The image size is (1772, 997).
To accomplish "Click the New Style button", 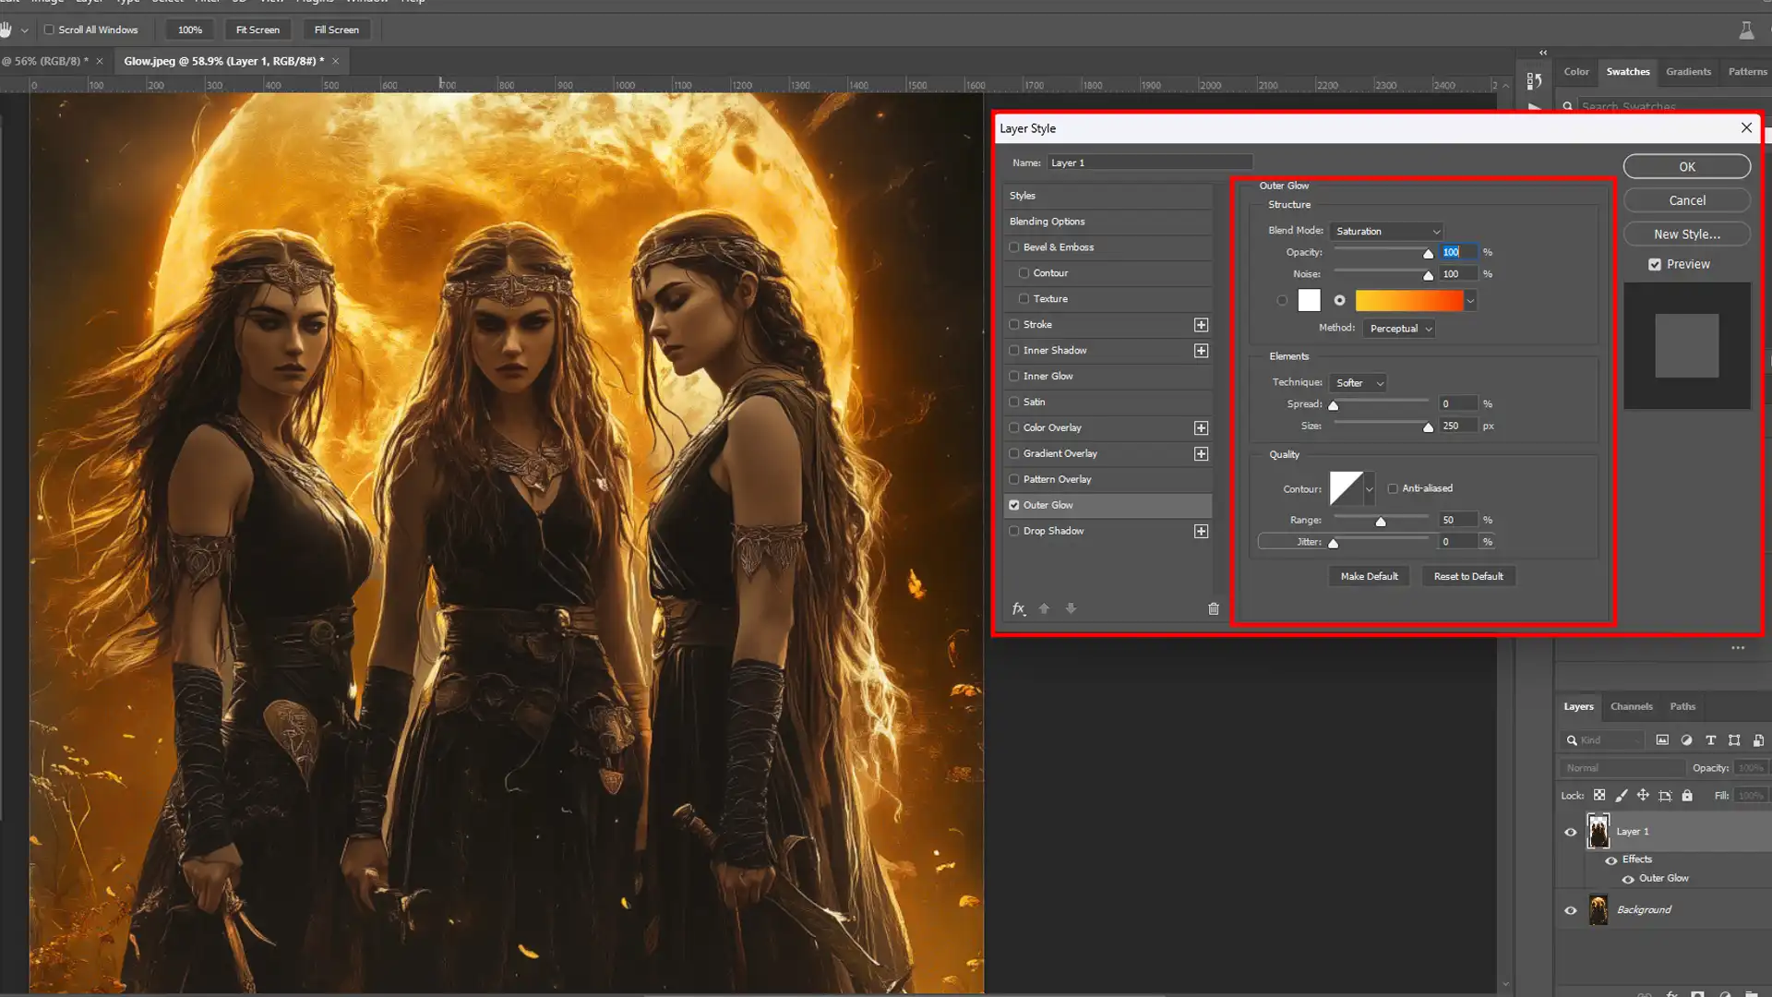I will point(1686,234).
